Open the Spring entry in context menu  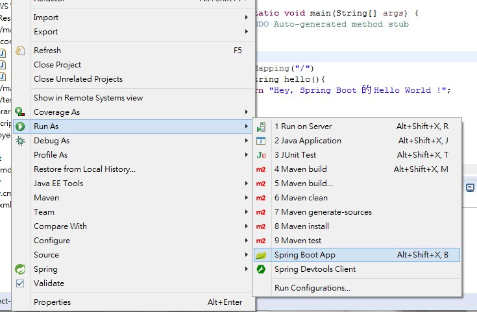pos(133,269)
